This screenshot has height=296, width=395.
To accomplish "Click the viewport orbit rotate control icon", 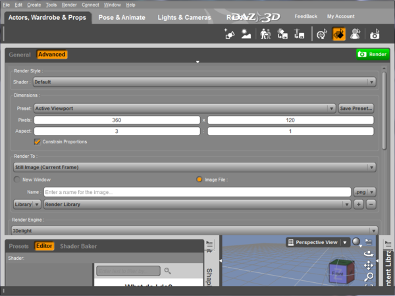I will [369, 254].
